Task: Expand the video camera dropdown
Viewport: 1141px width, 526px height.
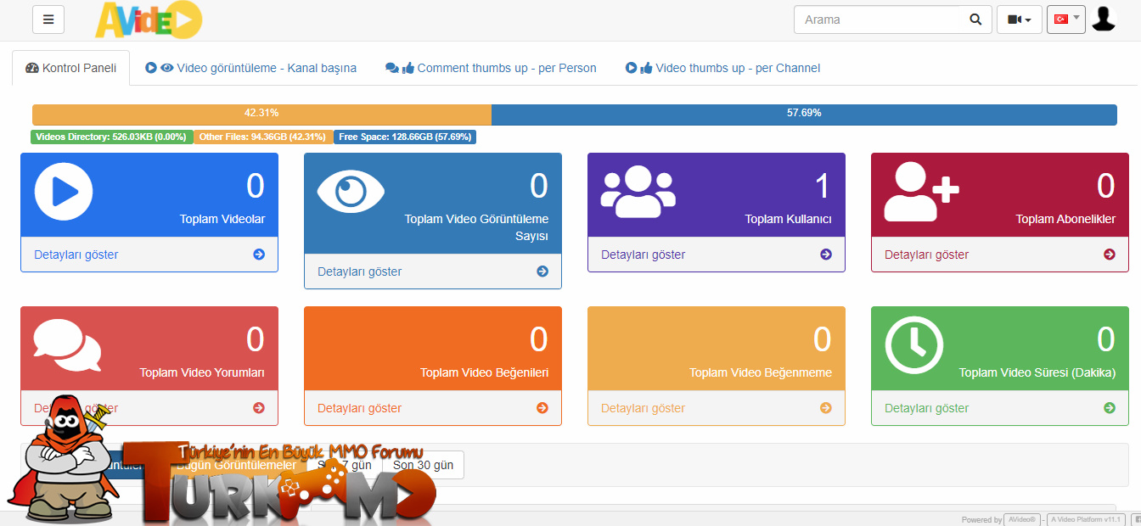Action: [x=1020, y=20]
